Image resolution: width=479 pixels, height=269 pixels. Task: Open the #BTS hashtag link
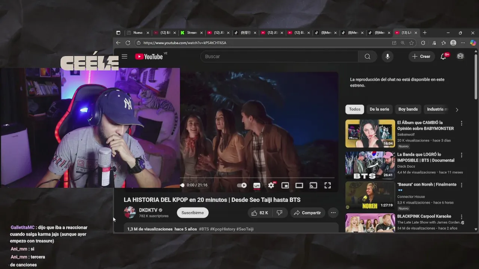point(204,229)
